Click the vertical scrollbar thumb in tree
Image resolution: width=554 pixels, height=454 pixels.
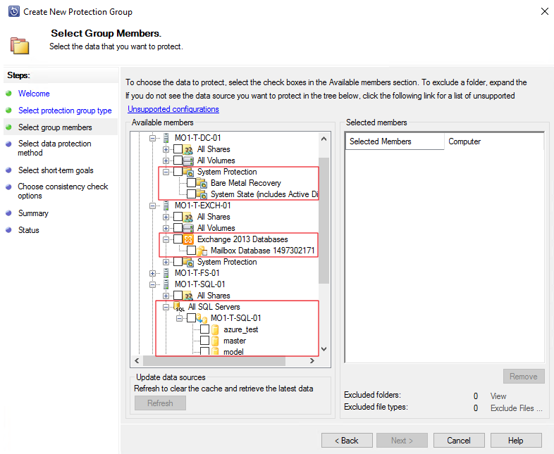click(x=324, y=220)
